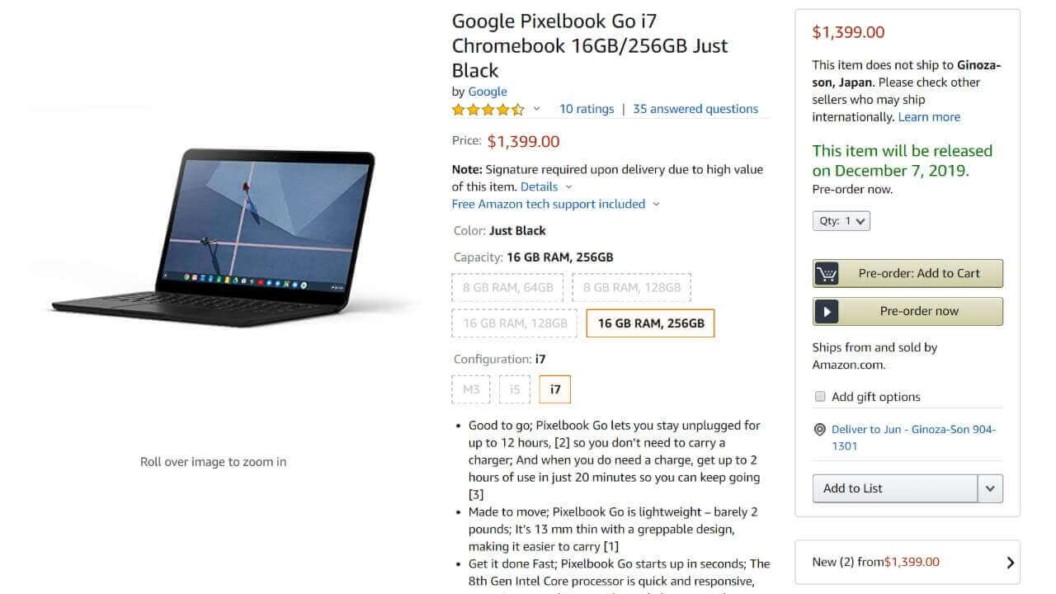
Task: Select the 8 GB RAM, 64GB capacity
Action: point(507,288)
